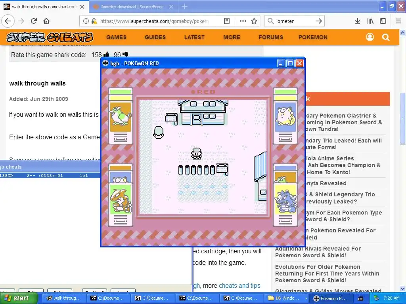Open Gym For Each Pokemon Type article
406x304 pixels.
[x=343, y=216]
